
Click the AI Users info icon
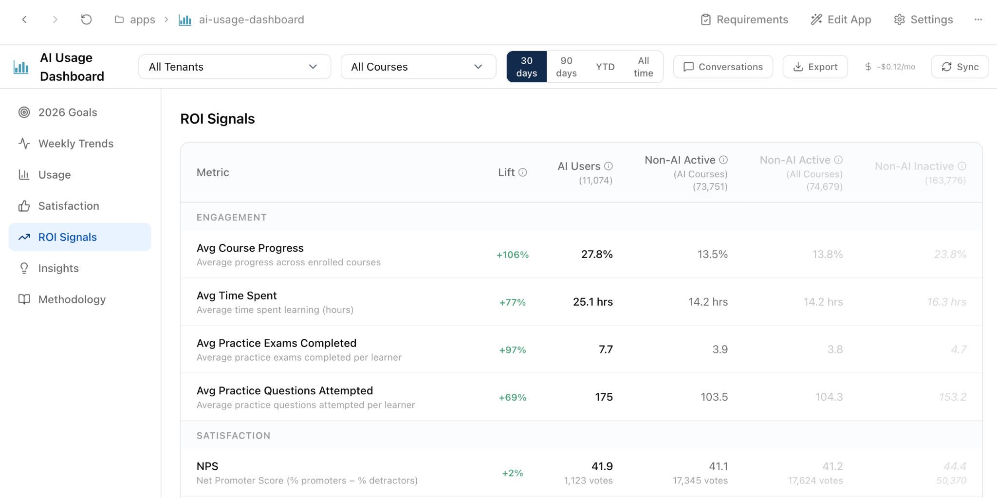[609, 166]
